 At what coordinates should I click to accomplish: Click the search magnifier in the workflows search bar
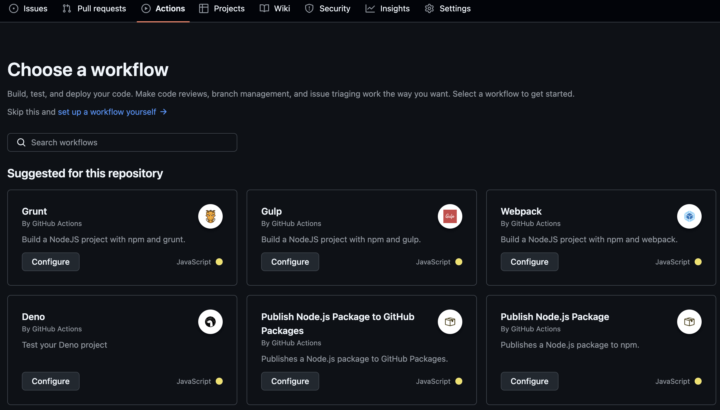[x=21, y=142]
